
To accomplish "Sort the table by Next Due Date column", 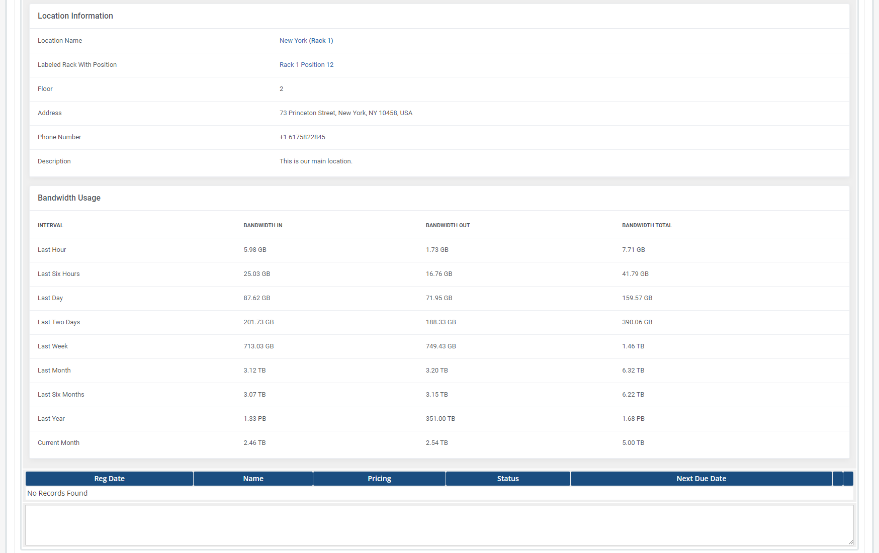I will [x=701, y=479].
